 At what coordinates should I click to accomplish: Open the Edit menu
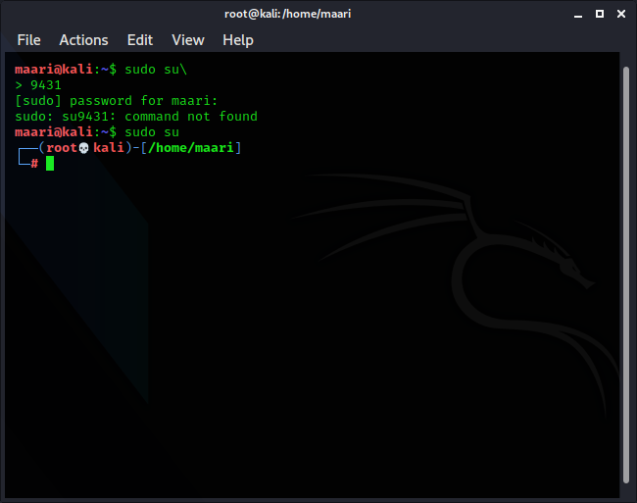point(140,40)
